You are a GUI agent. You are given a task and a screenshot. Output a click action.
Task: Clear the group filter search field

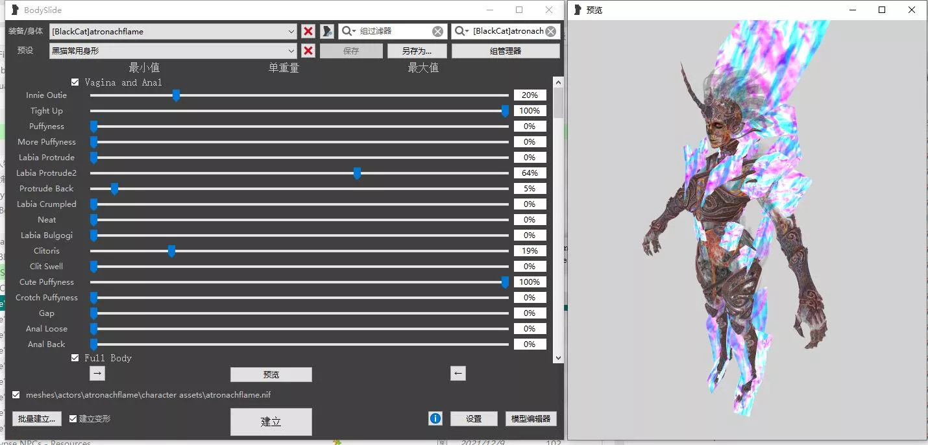tap(438, 31)
